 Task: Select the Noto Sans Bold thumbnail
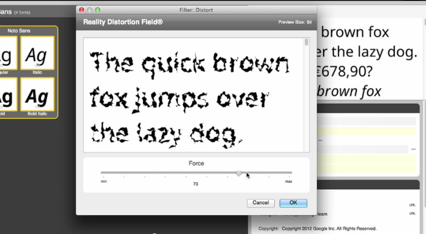(9, 95)
